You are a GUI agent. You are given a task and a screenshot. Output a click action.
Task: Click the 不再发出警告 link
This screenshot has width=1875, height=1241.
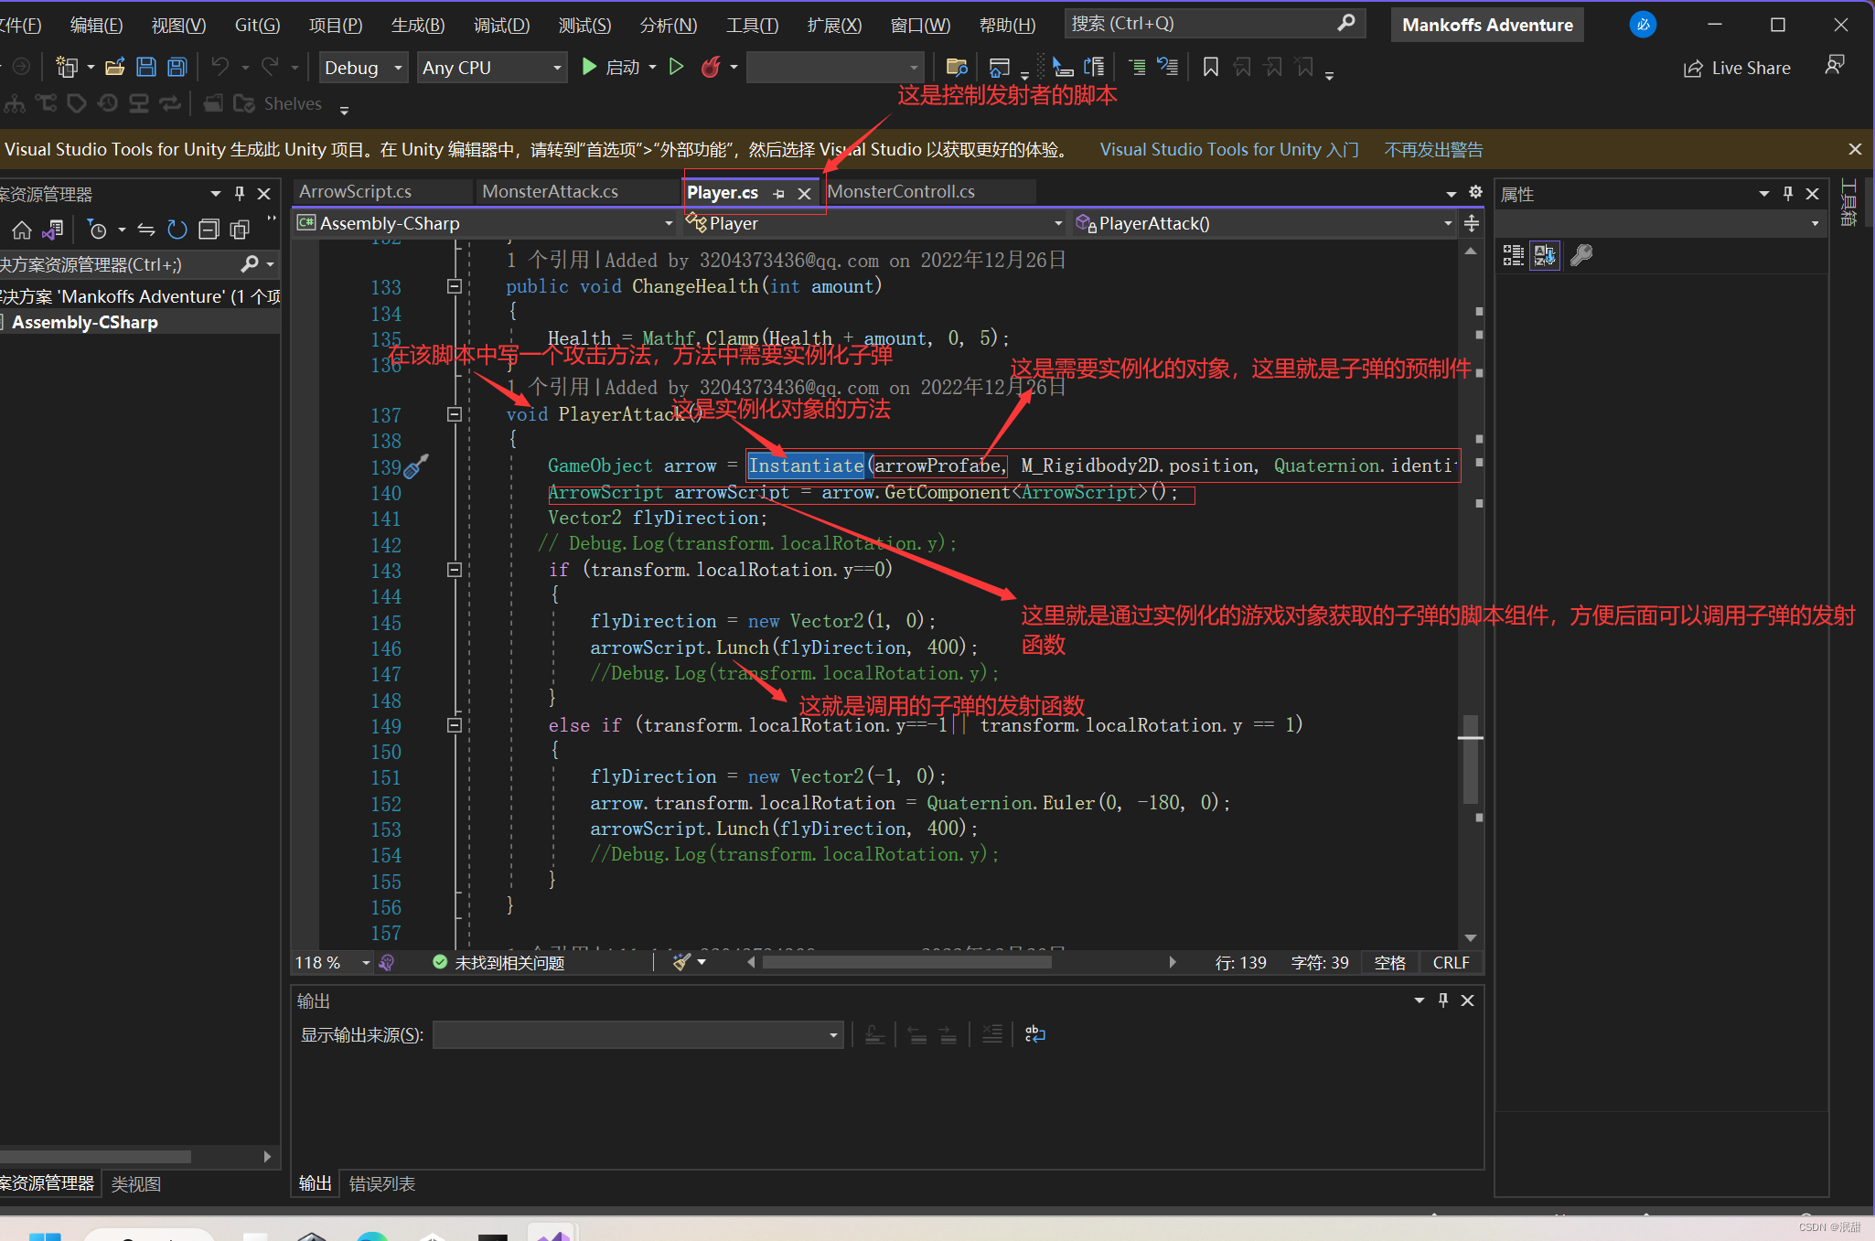(x=1433, y=149)
